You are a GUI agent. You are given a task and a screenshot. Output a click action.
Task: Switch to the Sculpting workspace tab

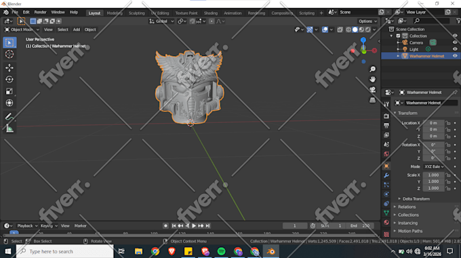pyautogui.click(x=137, y=14)
